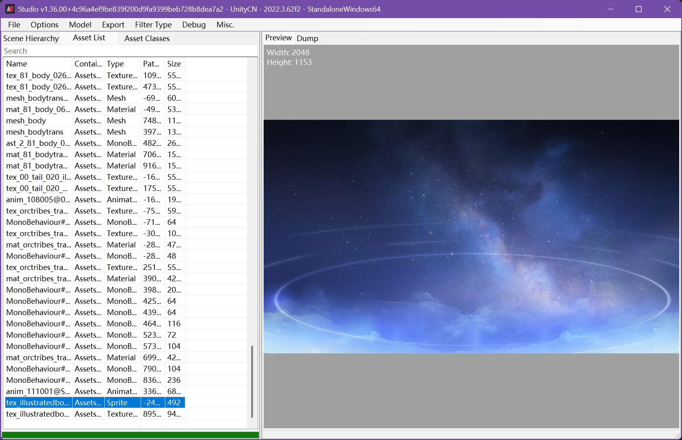Expand the Debug menu
Image resolution: width=682 pixels, height=440 pixels.
click(194, 25)
